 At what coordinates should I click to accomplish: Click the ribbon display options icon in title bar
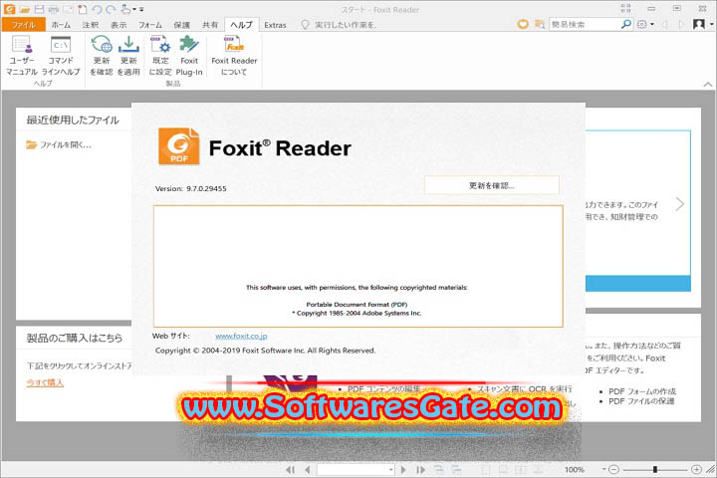tap(626, 9)
